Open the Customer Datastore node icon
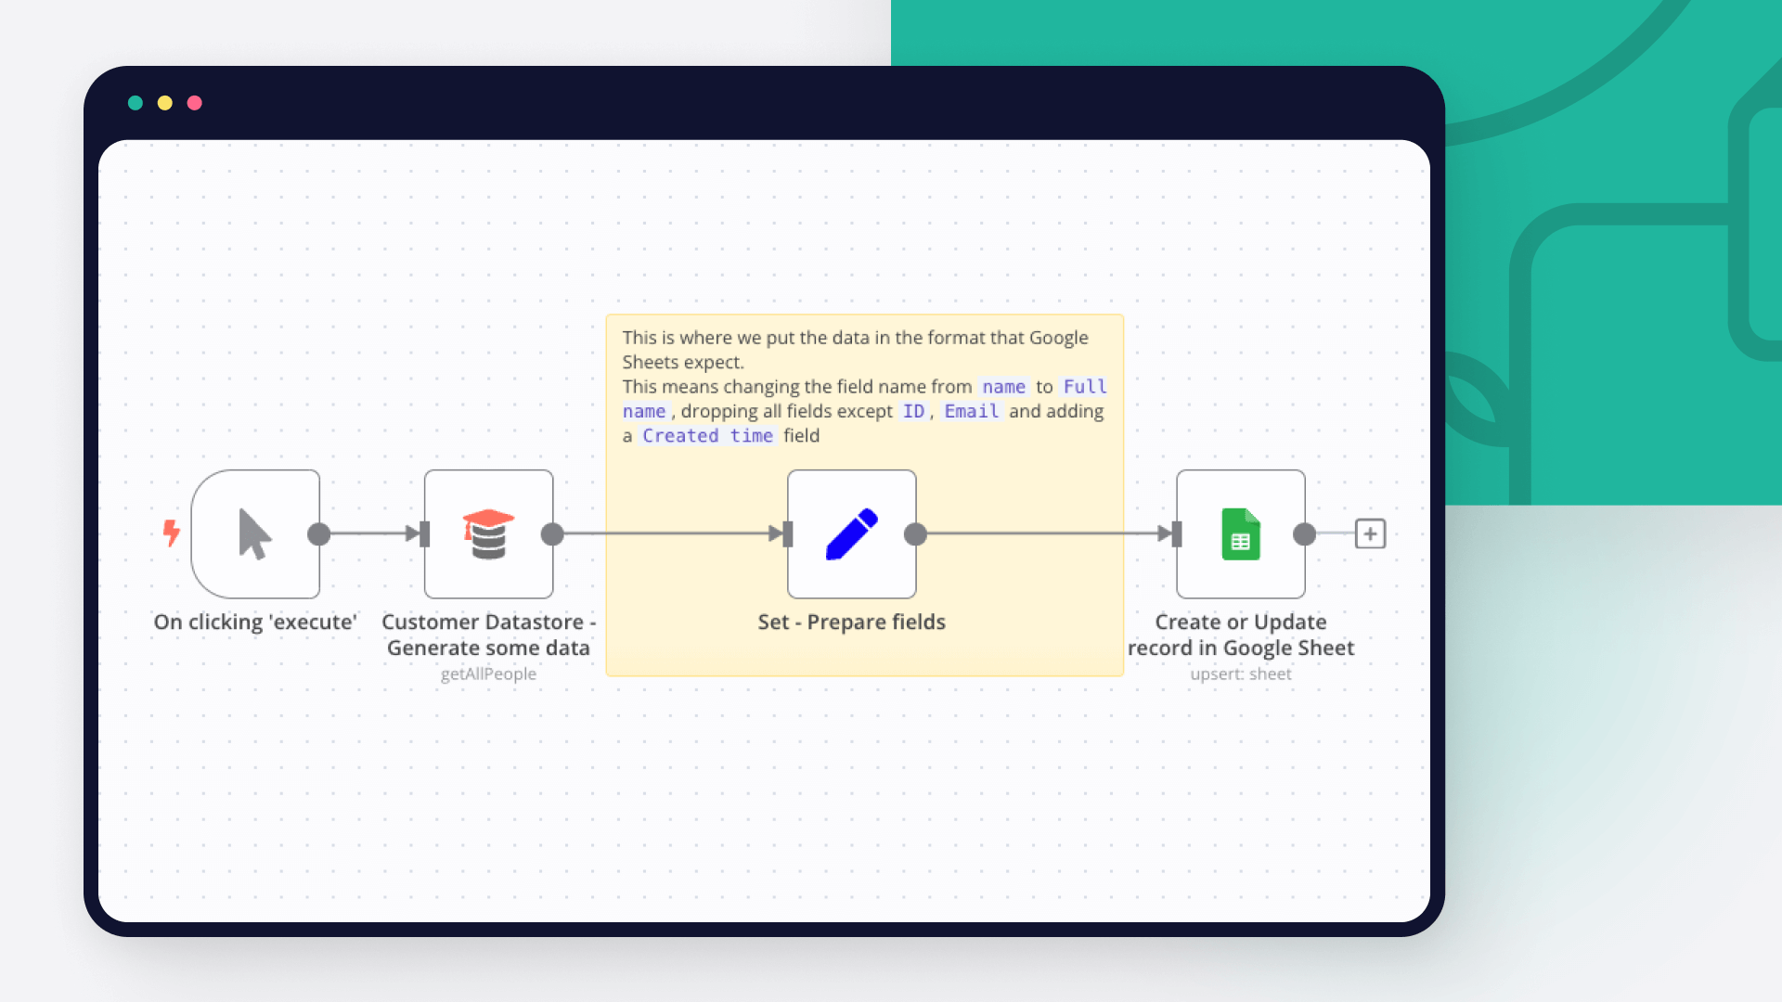 tap(489, 533)
